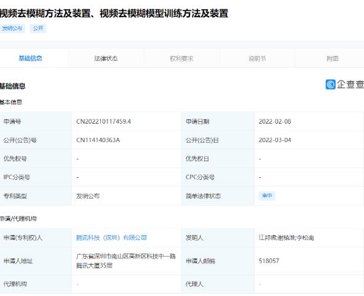Click the publication date 2022-03-04
364x296 pixels.
coord(275,140)
